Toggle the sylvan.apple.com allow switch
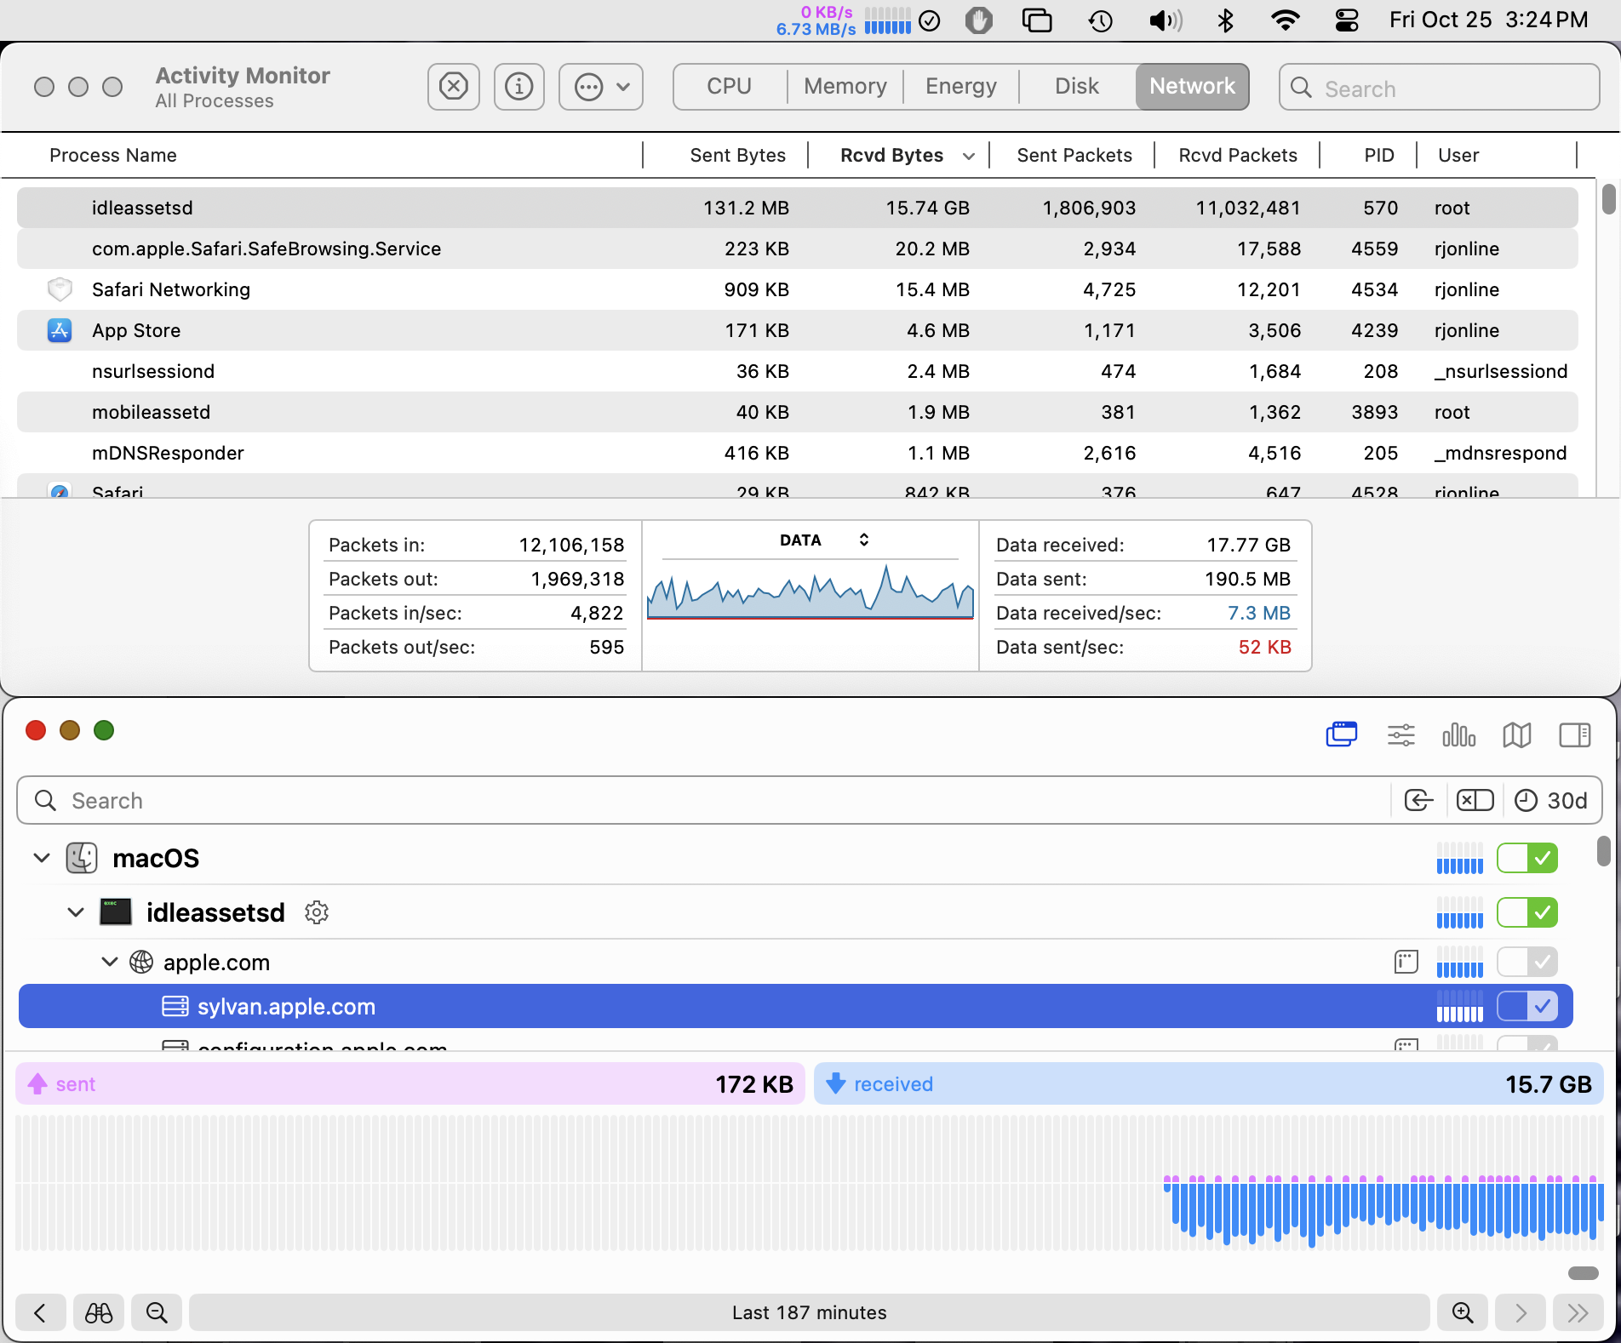1621x1343 pixels. click(x=1526, y=1007)
